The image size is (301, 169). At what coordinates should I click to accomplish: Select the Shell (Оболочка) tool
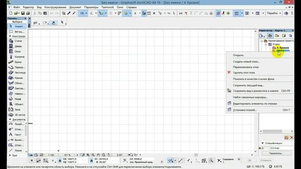click(x=17, y=83)
